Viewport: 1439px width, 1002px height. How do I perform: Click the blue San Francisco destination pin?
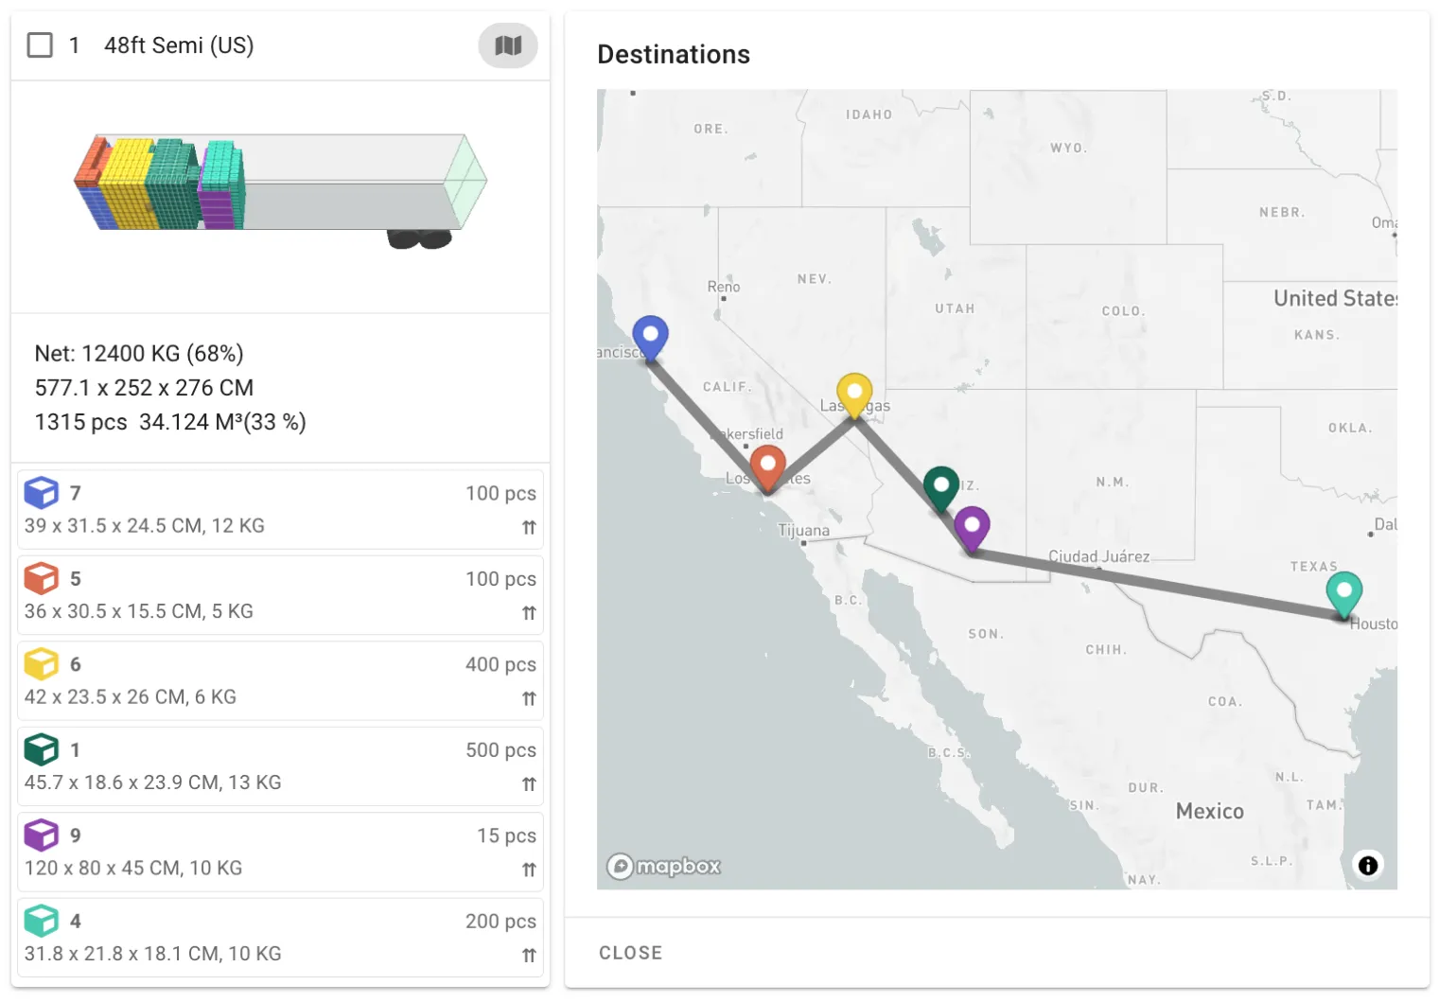650,336
